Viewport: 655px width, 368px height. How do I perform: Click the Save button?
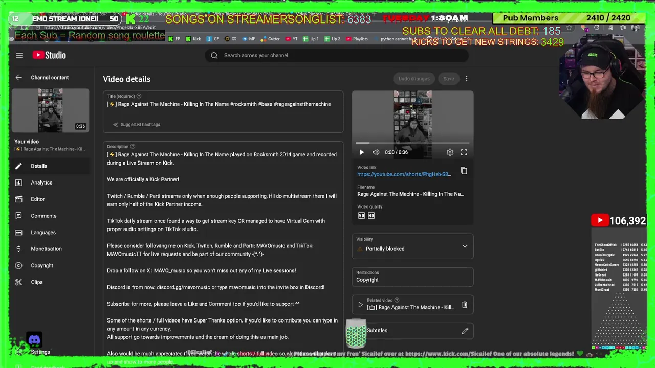[449, 79]
